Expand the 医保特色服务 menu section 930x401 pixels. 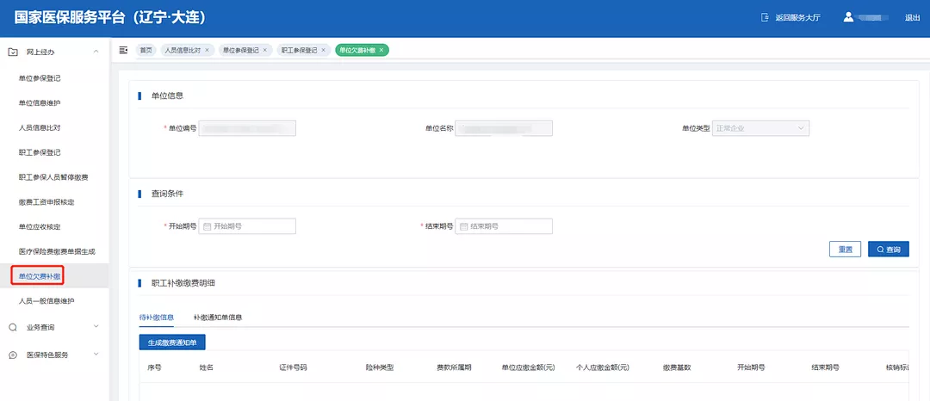[96, 355]
